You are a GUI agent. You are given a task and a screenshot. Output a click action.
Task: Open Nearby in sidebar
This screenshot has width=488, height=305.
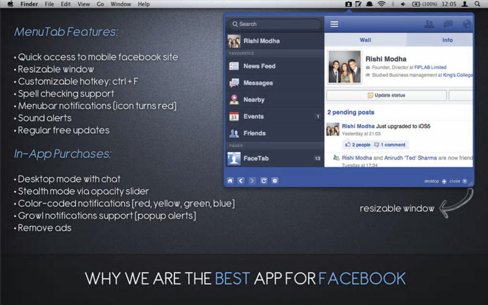point(274,99)
